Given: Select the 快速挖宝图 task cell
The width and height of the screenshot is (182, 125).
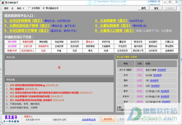Looking at the screenshot, I should [28, 42].
